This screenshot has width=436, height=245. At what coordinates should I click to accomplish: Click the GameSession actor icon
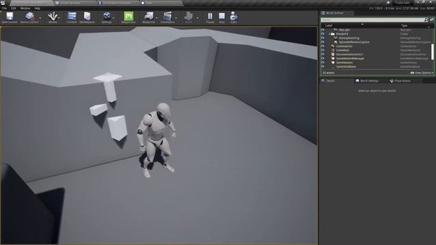pyautogui.click(x=333, y=63)
